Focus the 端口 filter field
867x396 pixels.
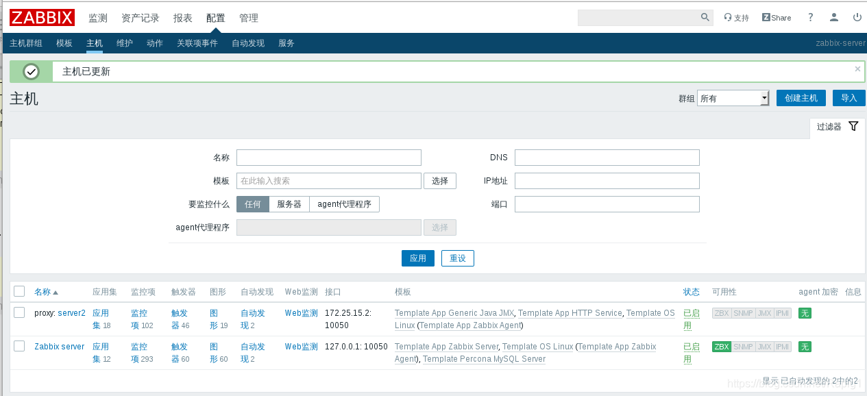click(x=607, y=204)
